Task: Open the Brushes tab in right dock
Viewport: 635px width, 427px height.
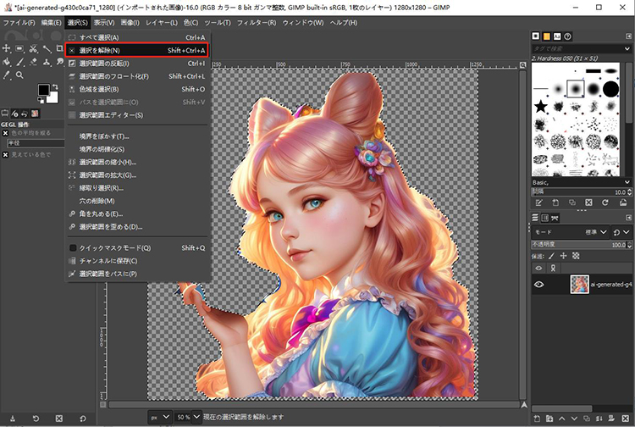Action: [x=536, y=36]
